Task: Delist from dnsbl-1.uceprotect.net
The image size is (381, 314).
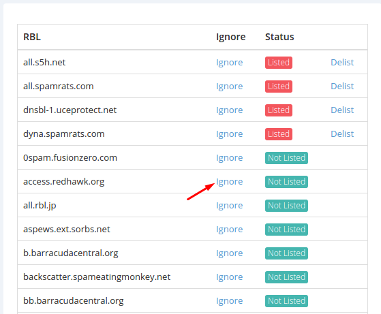Action: coord(342,110)
